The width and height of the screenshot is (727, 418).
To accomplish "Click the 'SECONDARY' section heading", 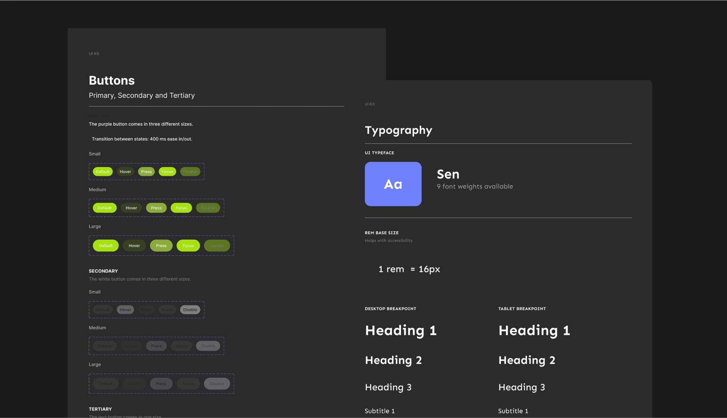I will click(x=103, y=271).
